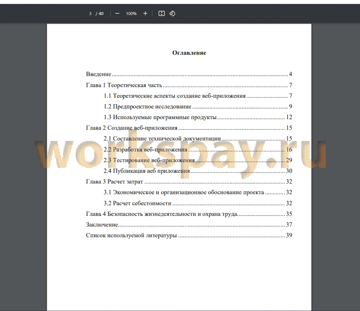Click the total page count 40
The image size is (360, 311).
pos(101,14)
